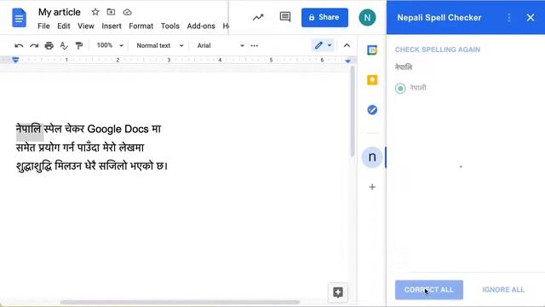
Task: Open the Tools menu
Action: [x=170, y=26]
